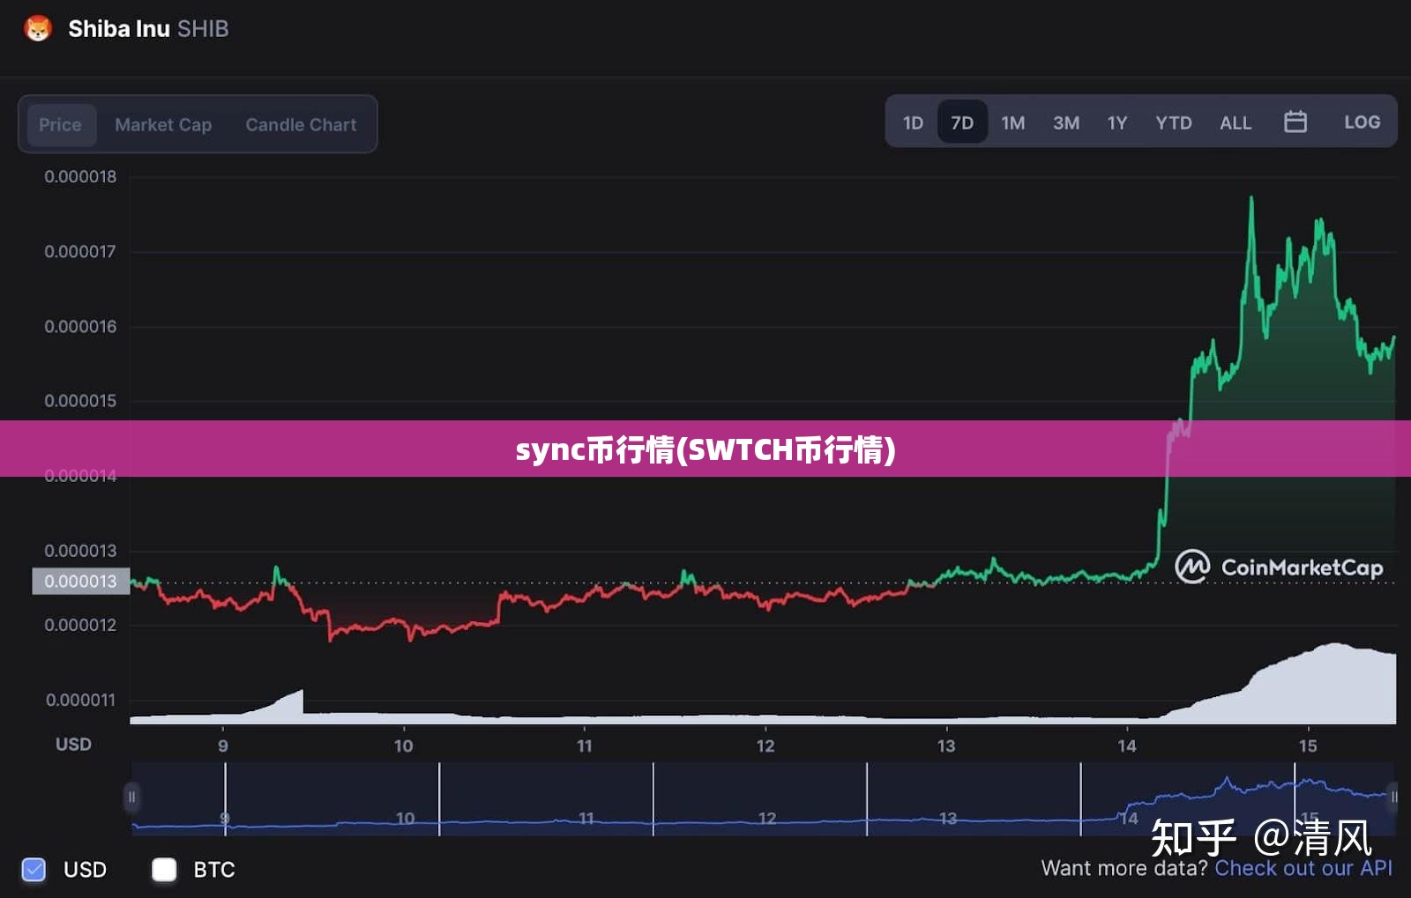Click the date 15 on x-axis
This screenshot has width=1411, height=898.
click(x=1308, y=746)
